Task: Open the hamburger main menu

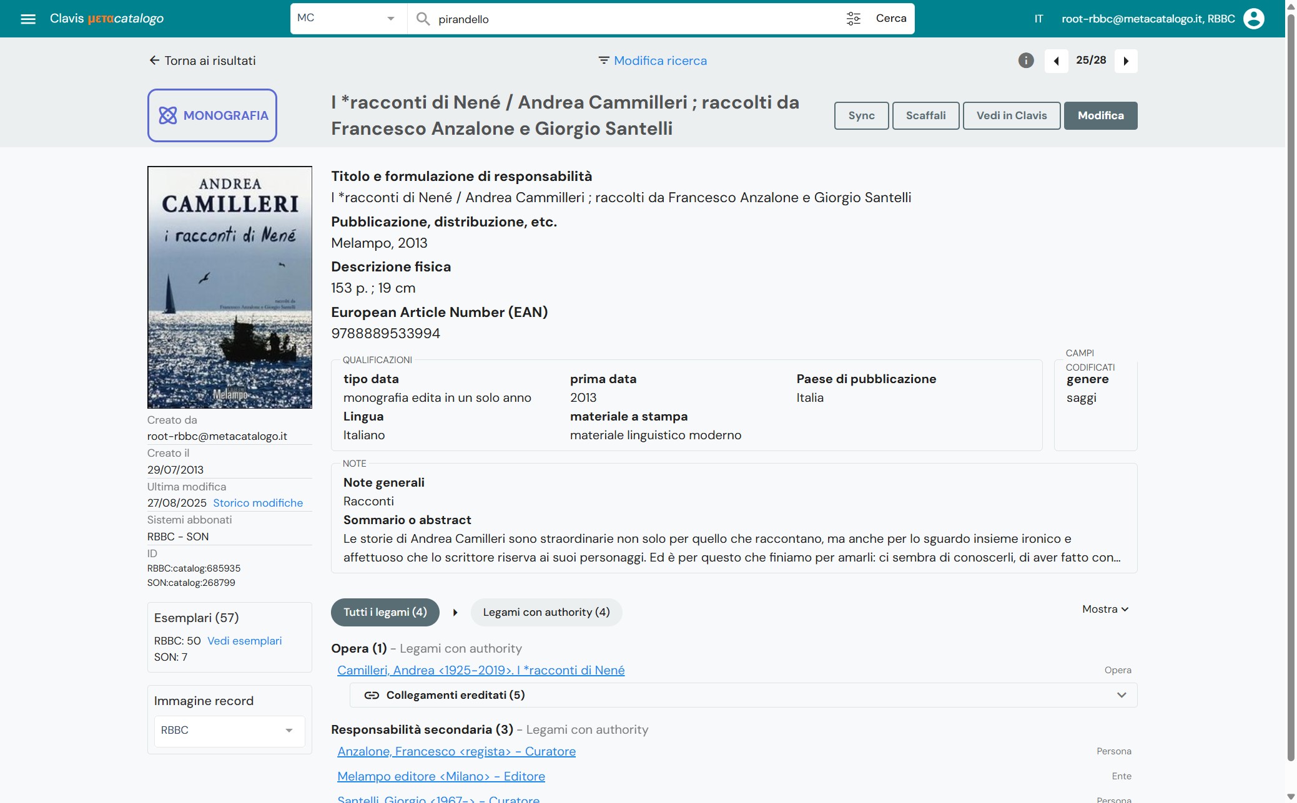Action: (x=28, y=19)
